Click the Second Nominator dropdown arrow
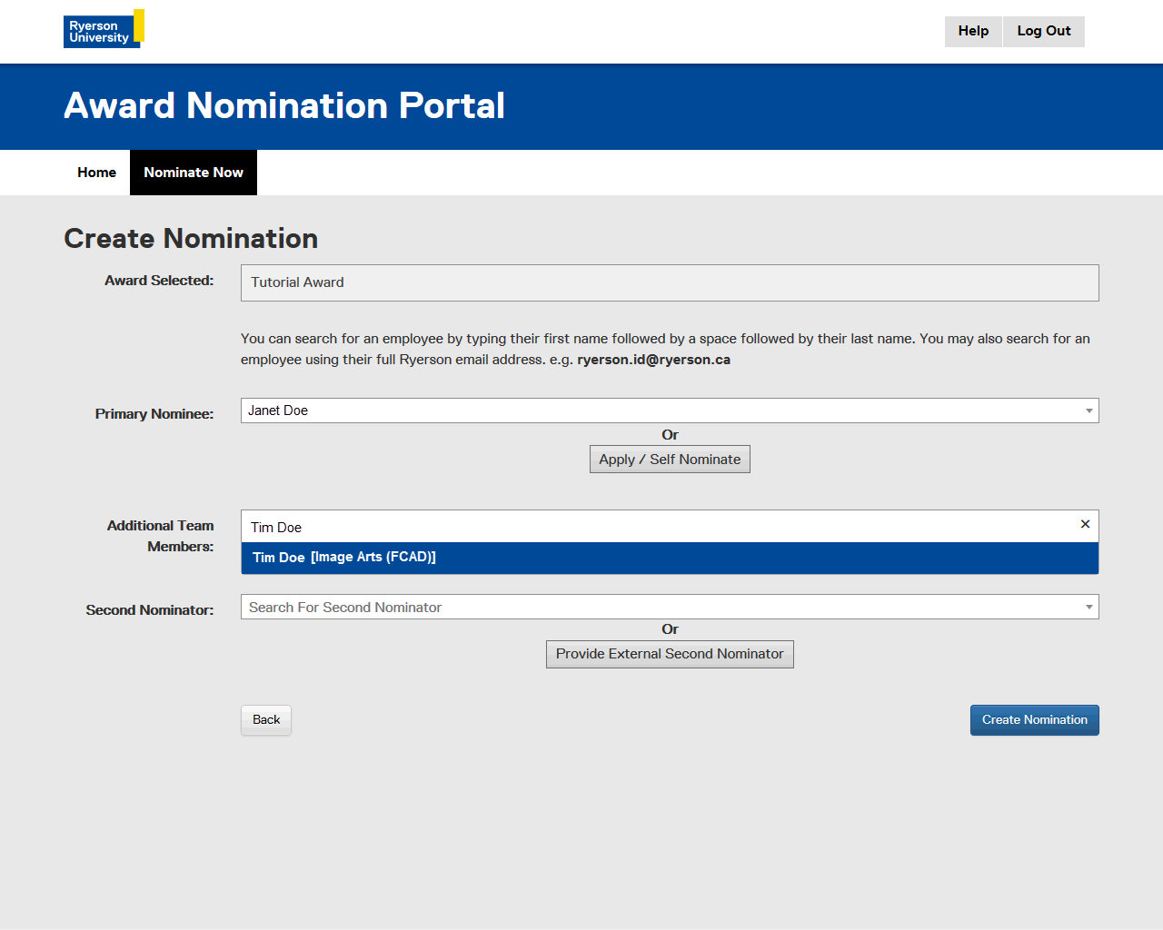Screen dimensions: 1163x930 [1088, 608]
